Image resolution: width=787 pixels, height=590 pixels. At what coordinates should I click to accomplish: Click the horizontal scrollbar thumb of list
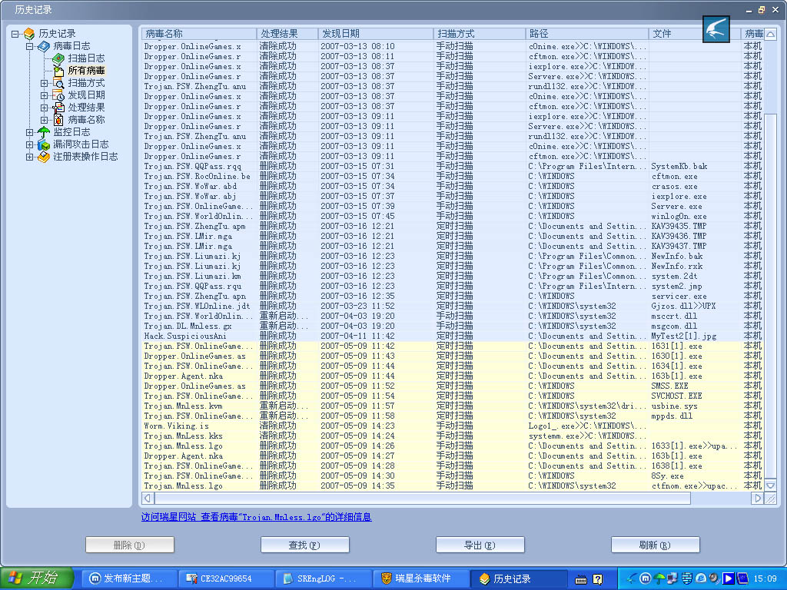click(x=422, y=498)
